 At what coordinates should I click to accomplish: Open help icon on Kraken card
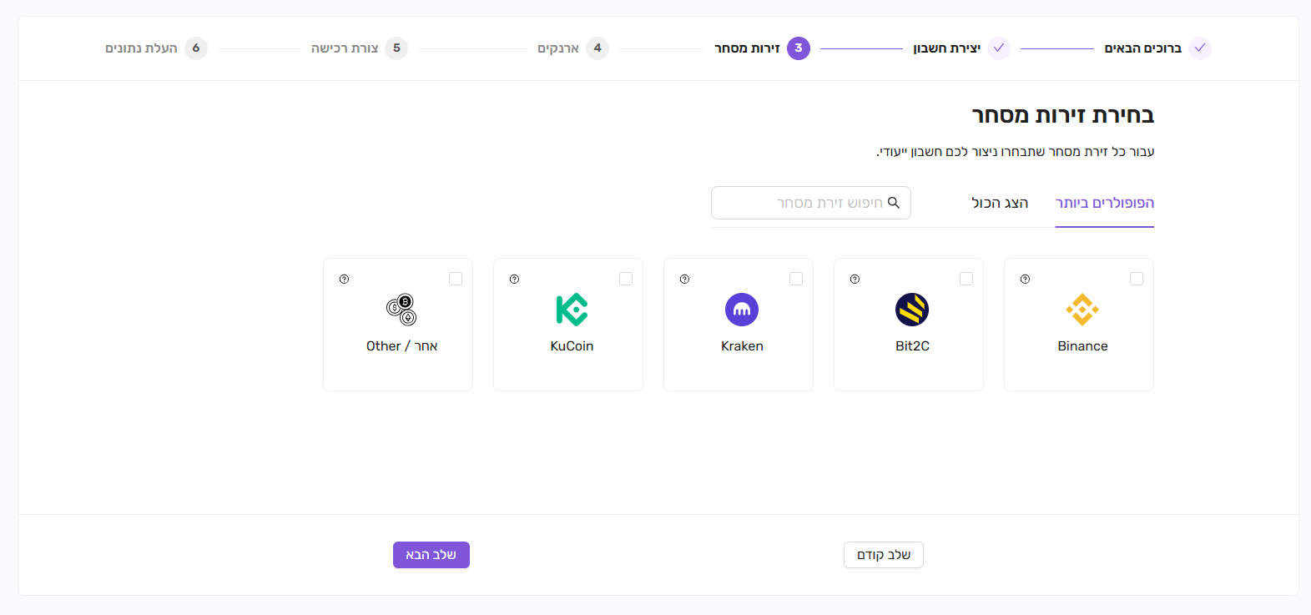pyautogui.click(x=684, y=279)
